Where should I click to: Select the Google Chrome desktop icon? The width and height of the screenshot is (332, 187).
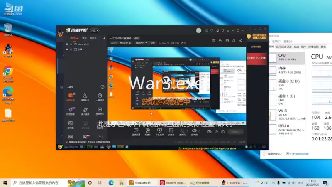pyautogui.click(x=8, y=75)
